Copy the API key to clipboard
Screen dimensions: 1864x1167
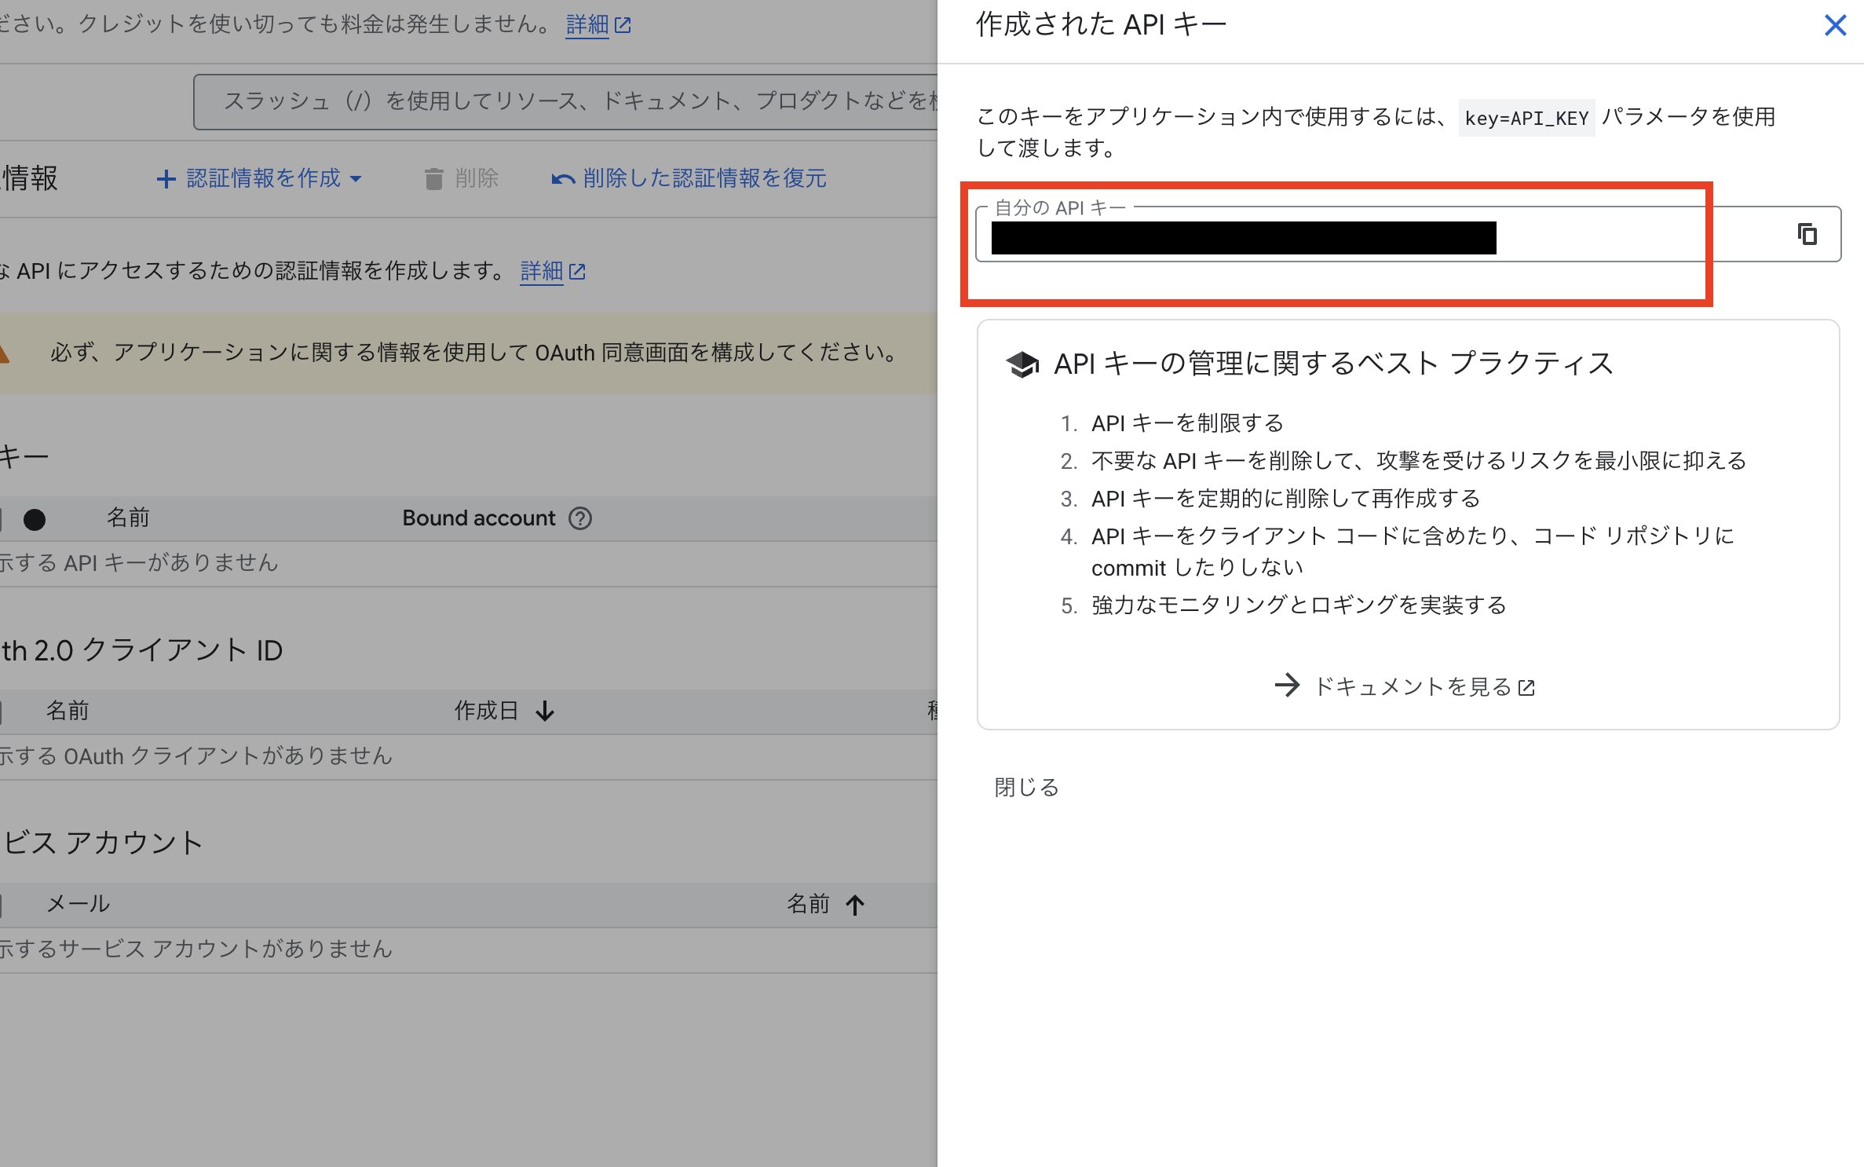(x=1807, y=234)
